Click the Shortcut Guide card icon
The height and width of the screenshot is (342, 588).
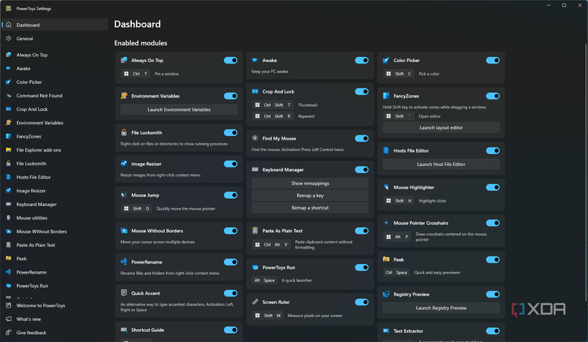pyautogui.click(x=124, y=330)
